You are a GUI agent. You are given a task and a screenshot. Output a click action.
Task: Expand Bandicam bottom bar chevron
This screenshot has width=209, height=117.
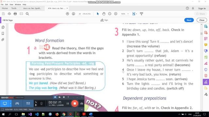pos(82,110)
